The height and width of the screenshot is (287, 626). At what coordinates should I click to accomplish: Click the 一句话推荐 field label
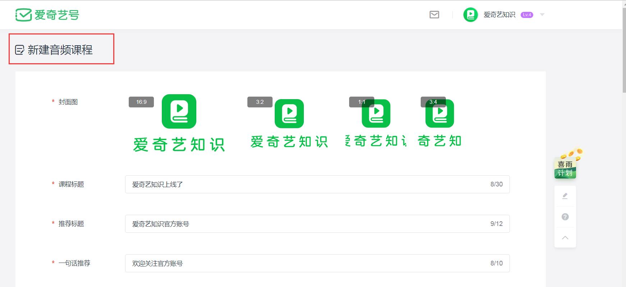pos(74,263)
